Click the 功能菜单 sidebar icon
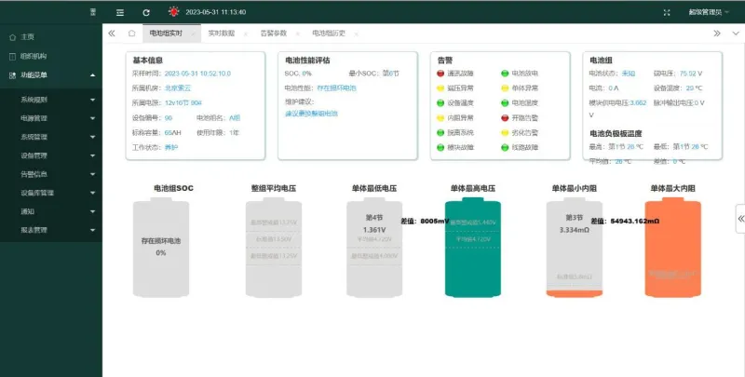This screenshot has height=377, width=745. [x=13, y=75]
